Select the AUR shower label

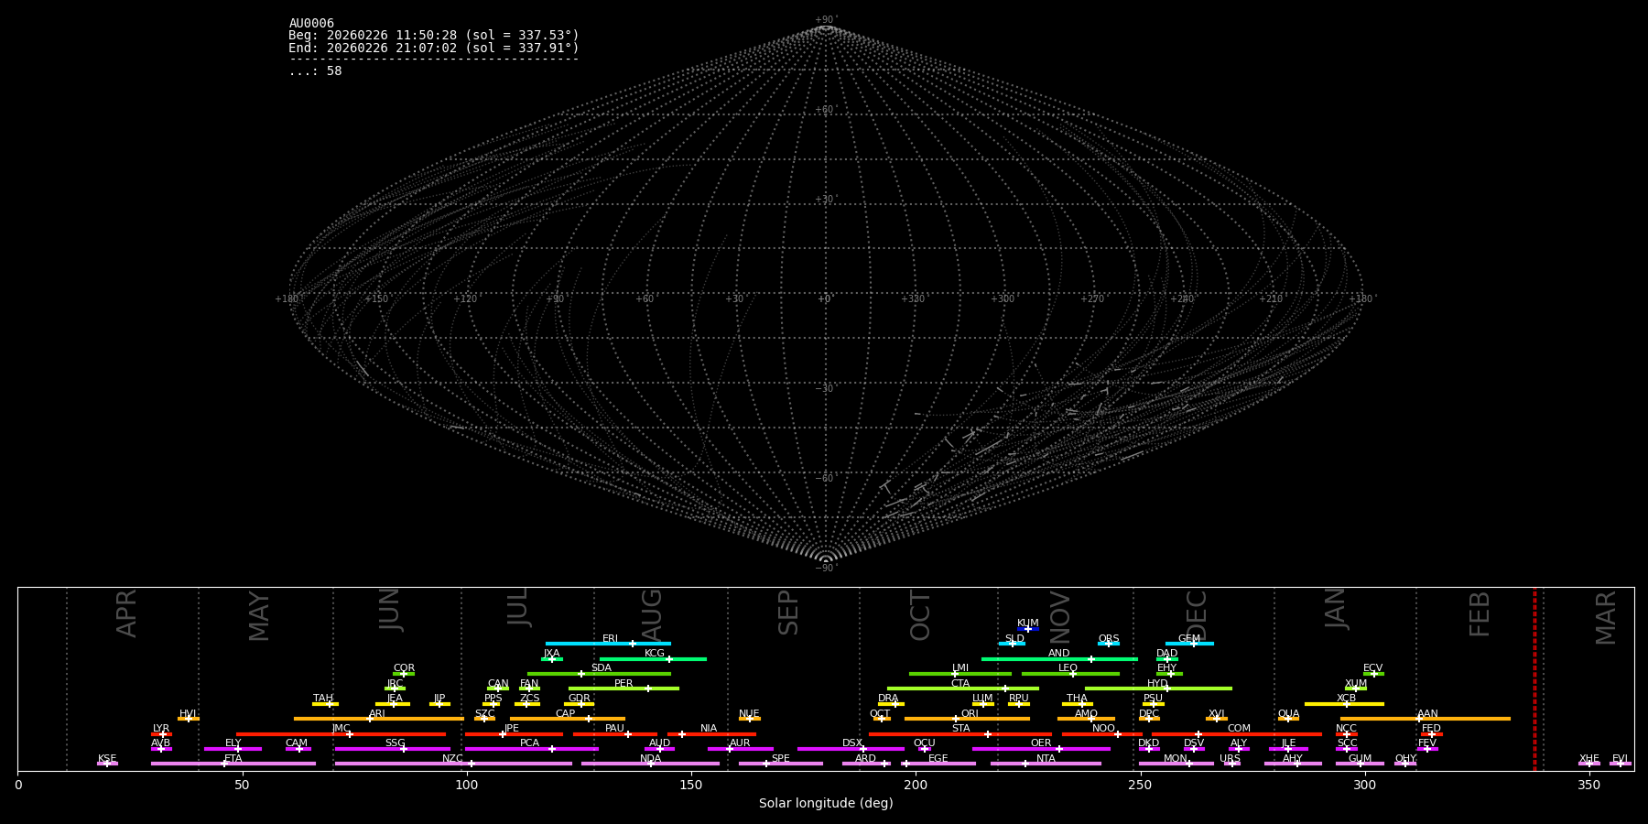[x=740, y=743]
